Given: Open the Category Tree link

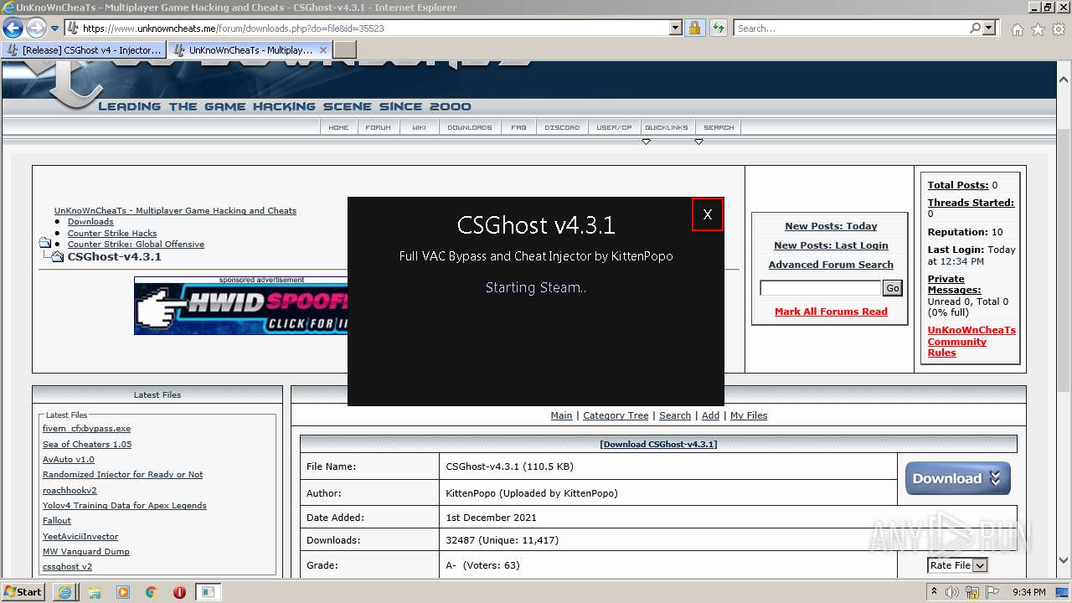Looking at the screenshot, I should pyautogui.click(x=616, y=415).
